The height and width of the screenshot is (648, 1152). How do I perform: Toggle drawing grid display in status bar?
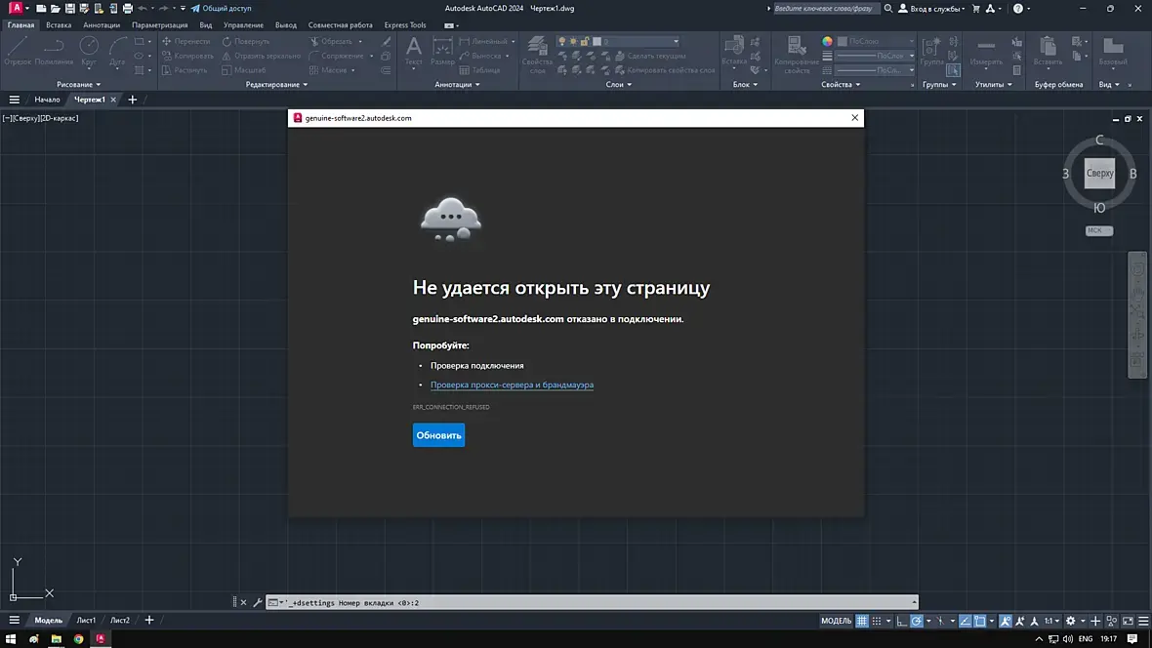click(x=862, y=621)
